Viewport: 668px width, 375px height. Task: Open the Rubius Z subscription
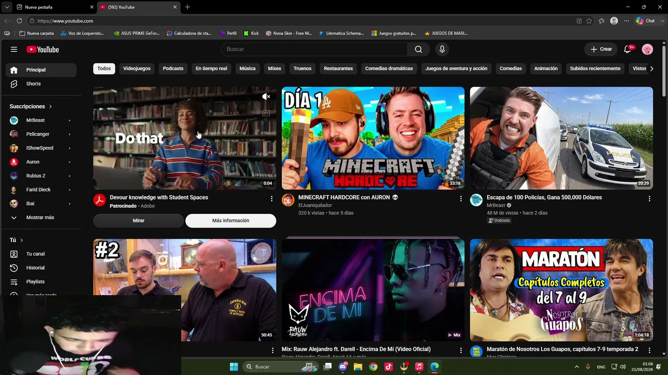click(41, 176)
